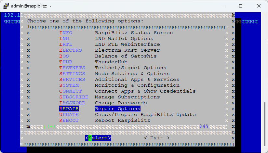Click 'Balance of Satoshis' text
268x153 pixels.
coord(126,56)
